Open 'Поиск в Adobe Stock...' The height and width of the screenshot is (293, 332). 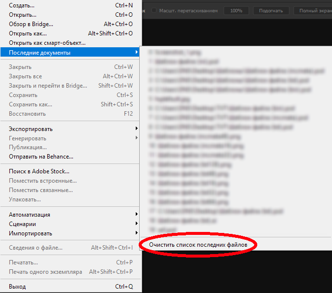point(70,171)
